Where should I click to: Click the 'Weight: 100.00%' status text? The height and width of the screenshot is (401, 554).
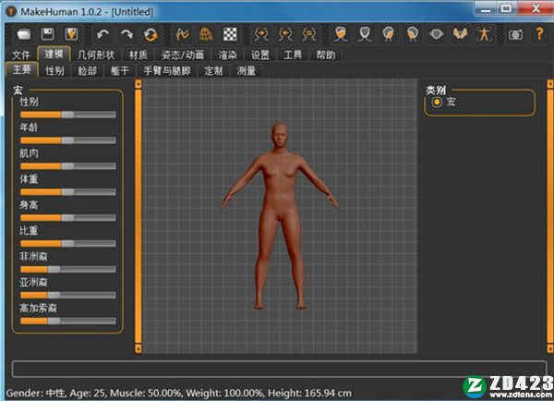[x=224, y=394]
